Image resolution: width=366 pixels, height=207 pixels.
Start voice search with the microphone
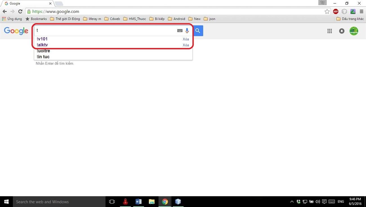(x=187, y=31)
